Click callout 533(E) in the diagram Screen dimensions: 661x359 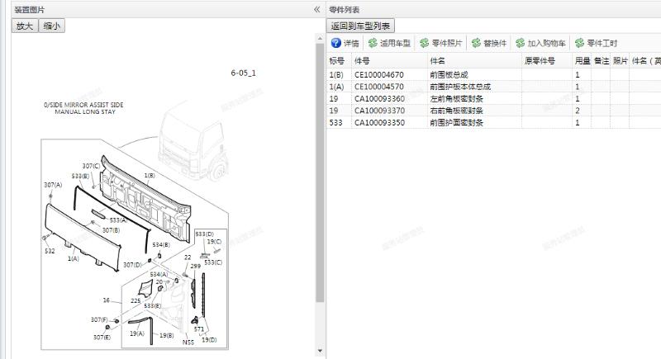pyautogui.click(x=152, y=305)
